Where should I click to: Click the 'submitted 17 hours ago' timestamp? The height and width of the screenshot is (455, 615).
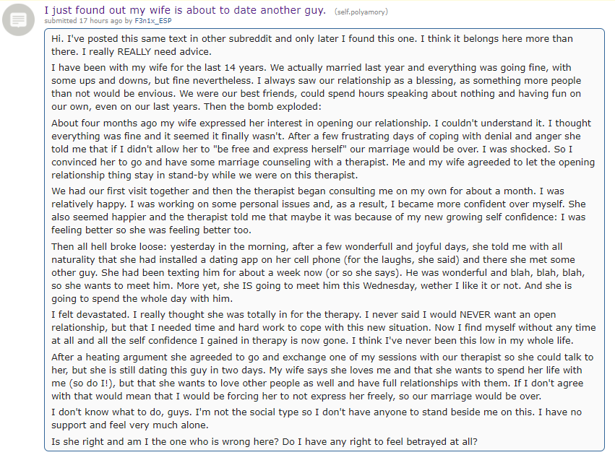pos(84,21)
